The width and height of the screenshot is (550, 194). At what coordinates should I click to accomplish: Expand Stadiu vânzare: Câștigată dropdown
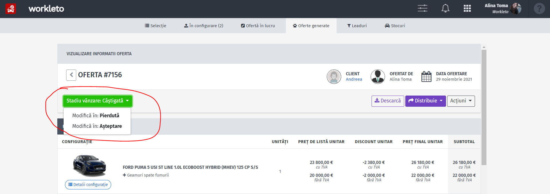coord(98,101)
